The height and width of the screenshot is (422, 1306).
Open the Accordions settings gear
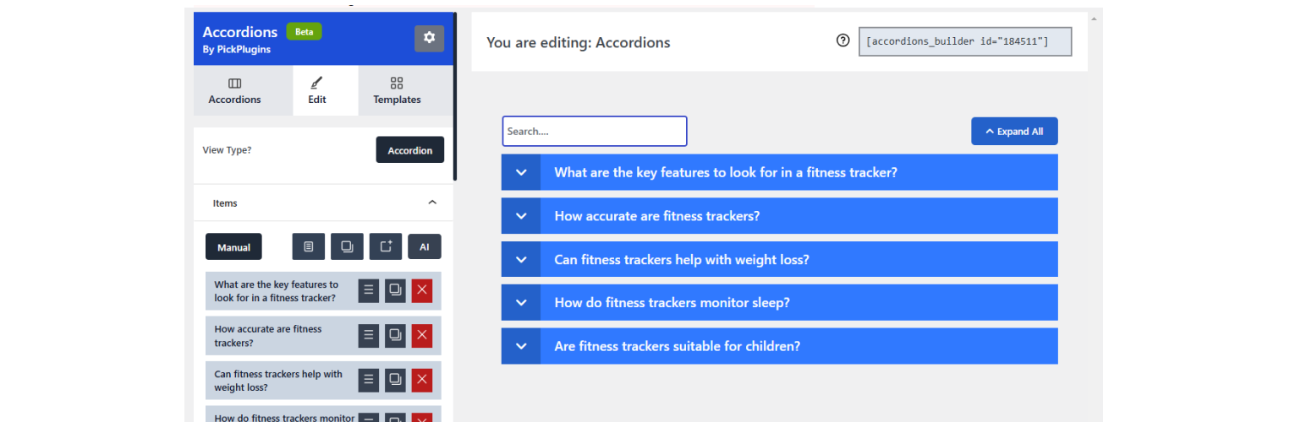click(429, 38)
